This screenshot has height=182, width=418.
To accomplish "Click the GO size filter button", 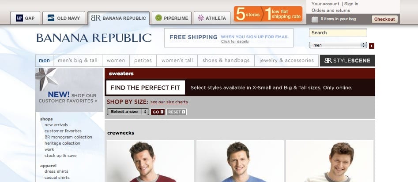I will (x=158, y=112).
